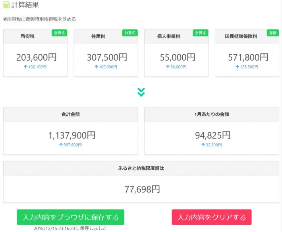The height and width of the screenshot is (232, 282).
Task: Click the ふるさと納税限度額は heading
Action: point(141,168)
